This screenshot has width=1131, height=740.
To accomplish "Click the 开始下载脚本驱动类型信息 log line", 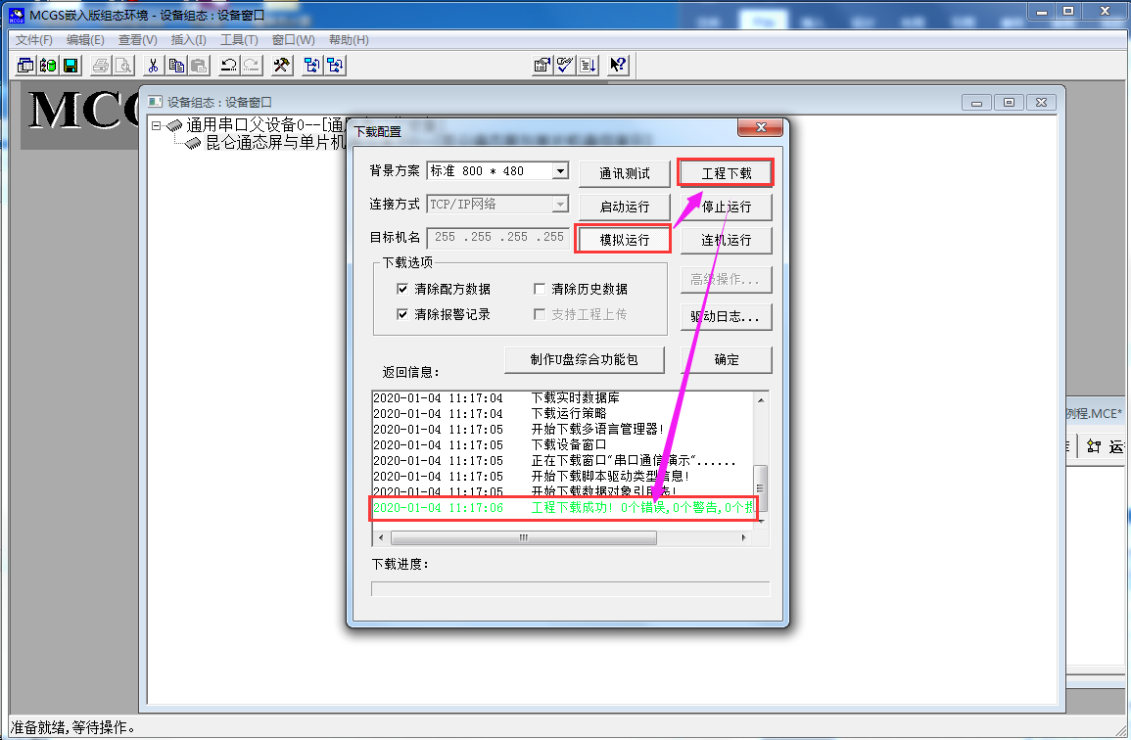I will point(531,476).
